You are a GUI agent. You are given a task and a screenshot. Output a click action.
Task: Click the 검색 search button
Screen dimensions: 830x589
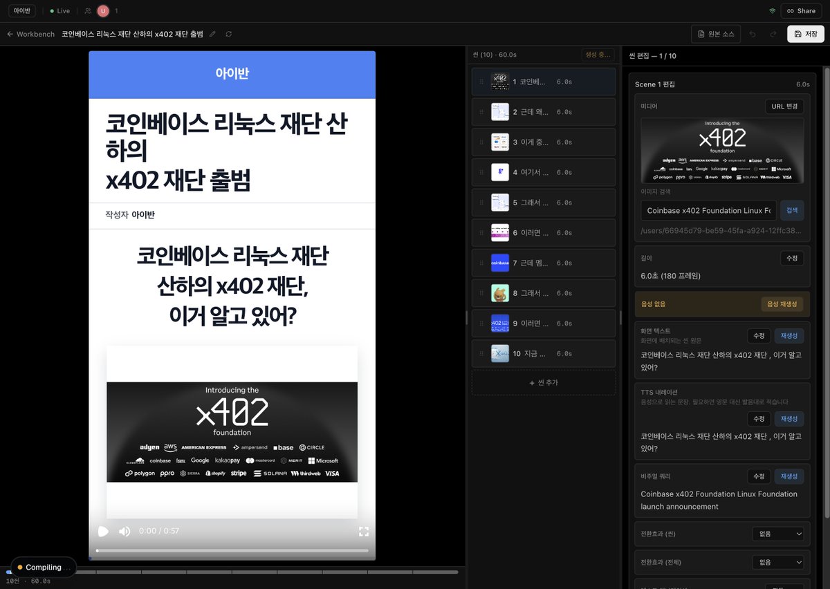click(792, 210)
